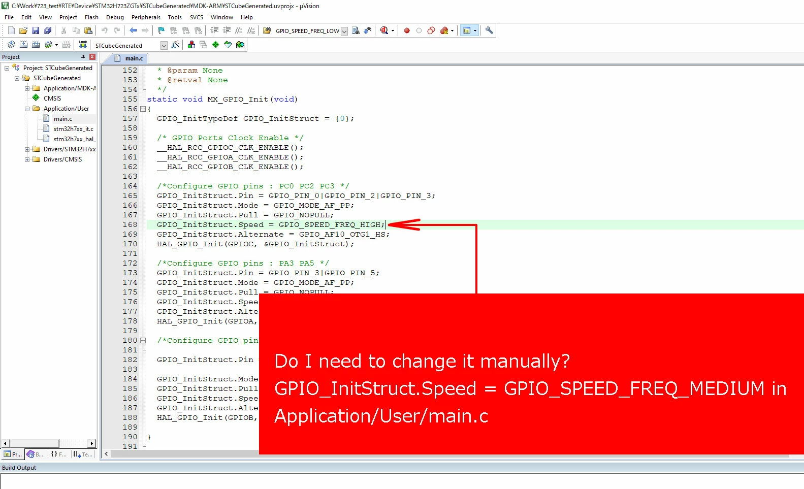Save the current file with floppy icon
Screen dimensions: 804x489
tap(36, 30)
